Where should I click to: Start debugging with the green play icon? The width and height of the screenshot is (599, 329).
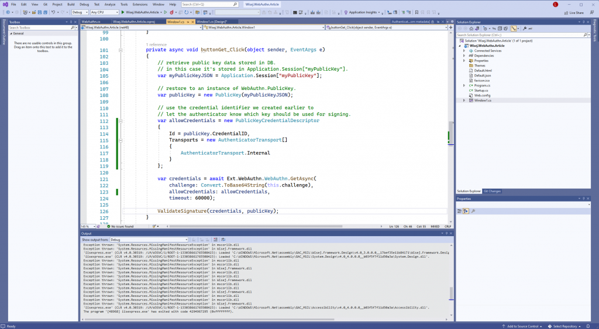point(123,12)
